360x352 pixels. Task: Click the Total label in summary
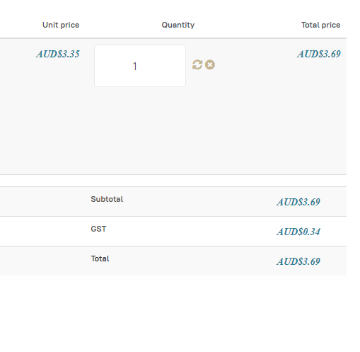(100, 259)
